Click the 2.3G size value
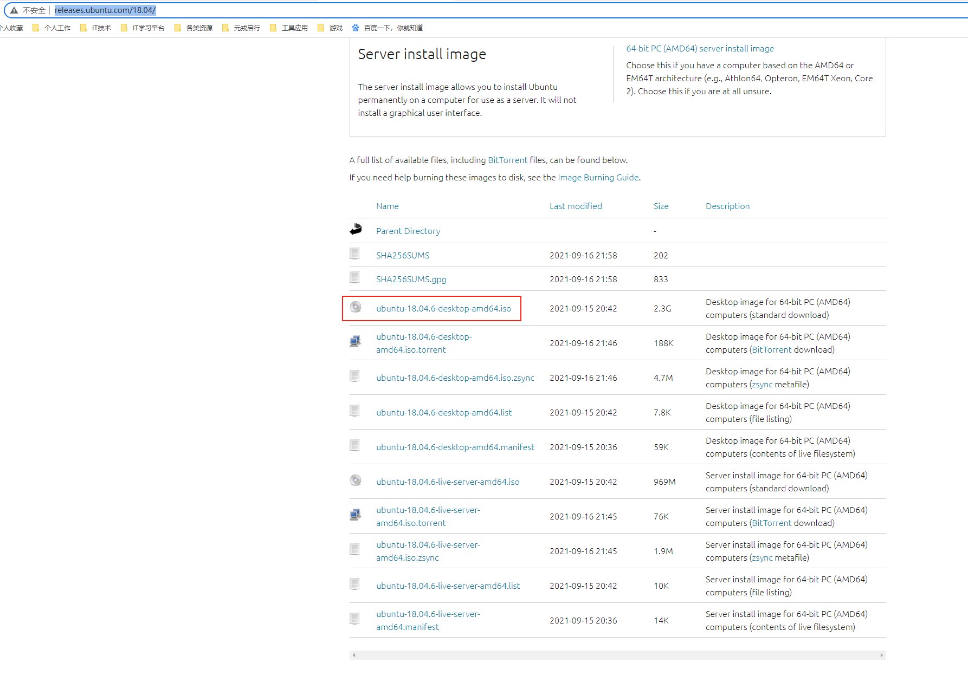The height and width of the screenshot is (682, 968). pos(662,309)
